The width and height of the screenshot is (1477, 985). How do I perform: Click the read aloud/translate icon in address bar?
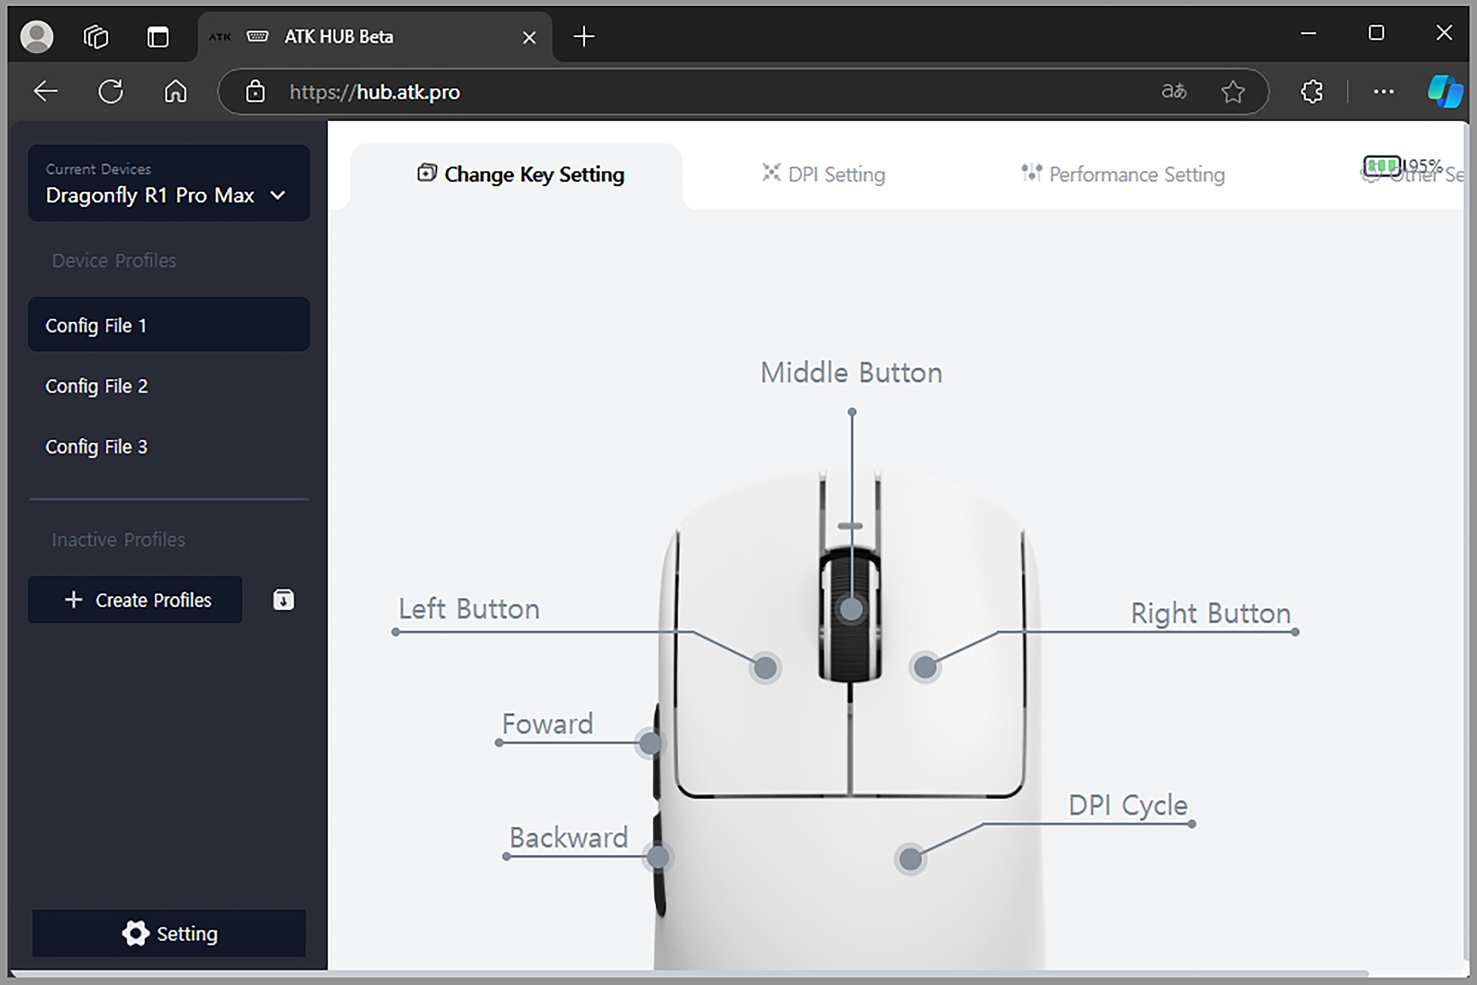point(1173,92)
